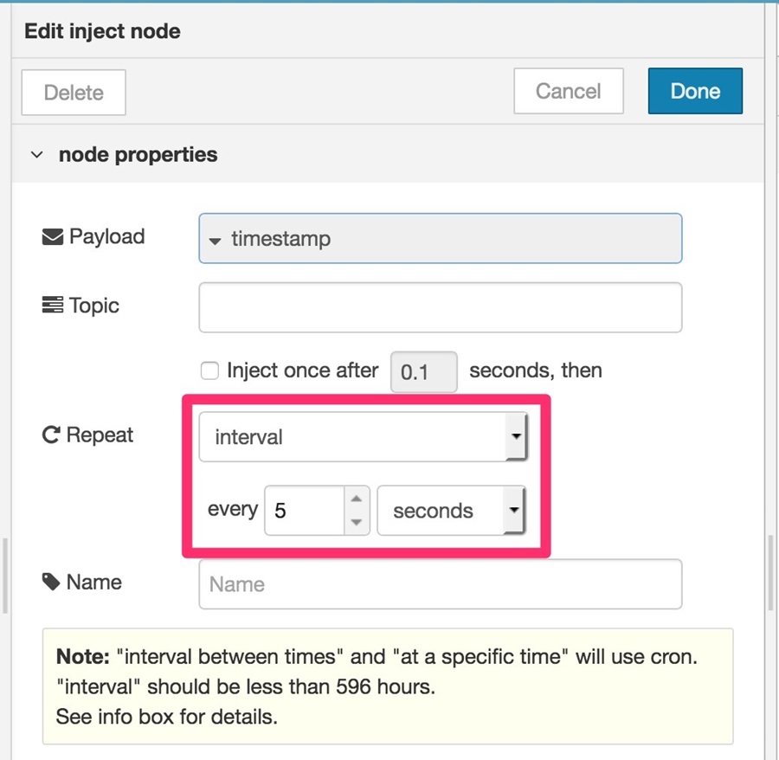The height and width of the screenshot is (760, 779).
Task: Click the Name tag icon
Action: click(x=51, y=582)
